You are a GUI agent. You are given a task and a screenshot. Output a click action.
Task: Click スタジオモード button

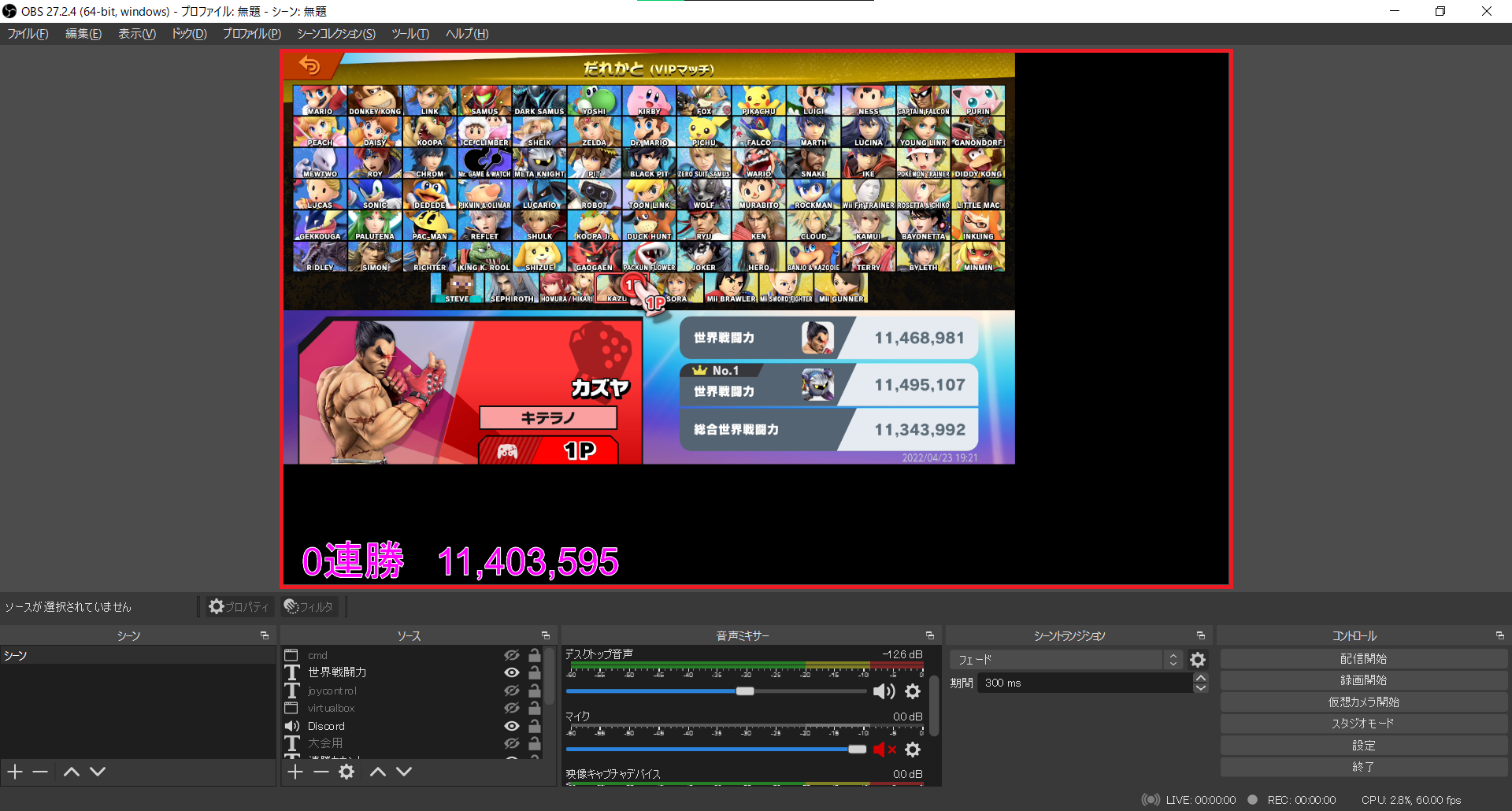click(1363, 724)
